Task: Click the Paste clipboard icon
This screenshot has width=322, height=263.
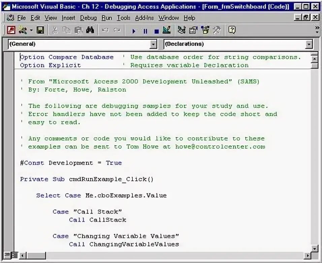Action: [79, 30]
